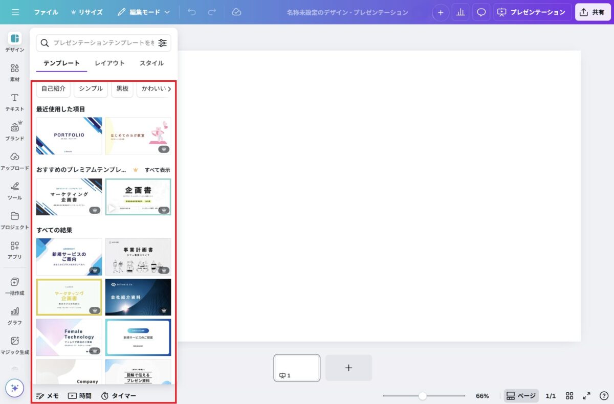Click the cloud save status icon
This screenshot has width=614, height=404.
tap(236, 12)
